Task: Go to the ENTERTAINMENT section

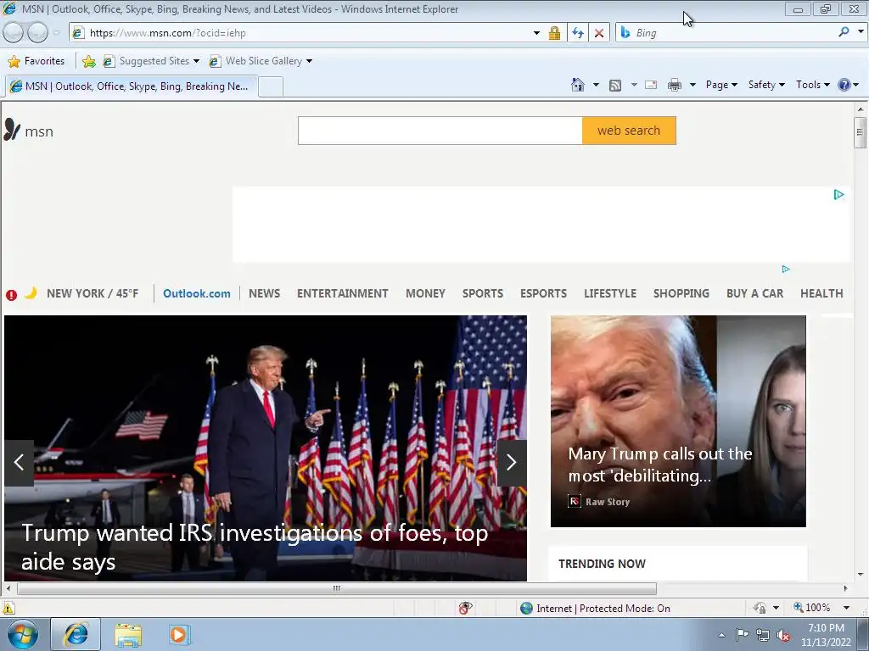Action: (x=343, y=293)
